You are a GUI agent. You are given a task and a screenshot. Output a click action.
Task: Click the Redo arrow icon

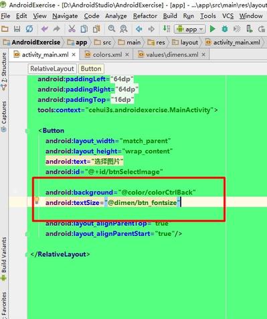57,29
